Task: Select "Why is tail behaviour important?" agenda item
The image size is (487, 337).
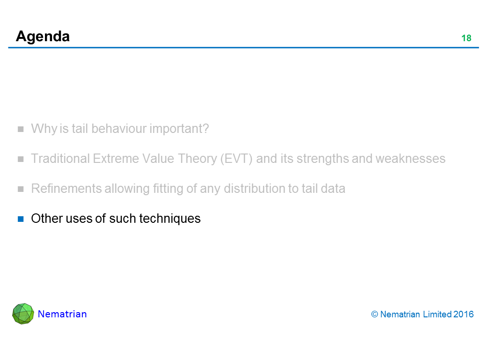Action: tap(119, 128)
